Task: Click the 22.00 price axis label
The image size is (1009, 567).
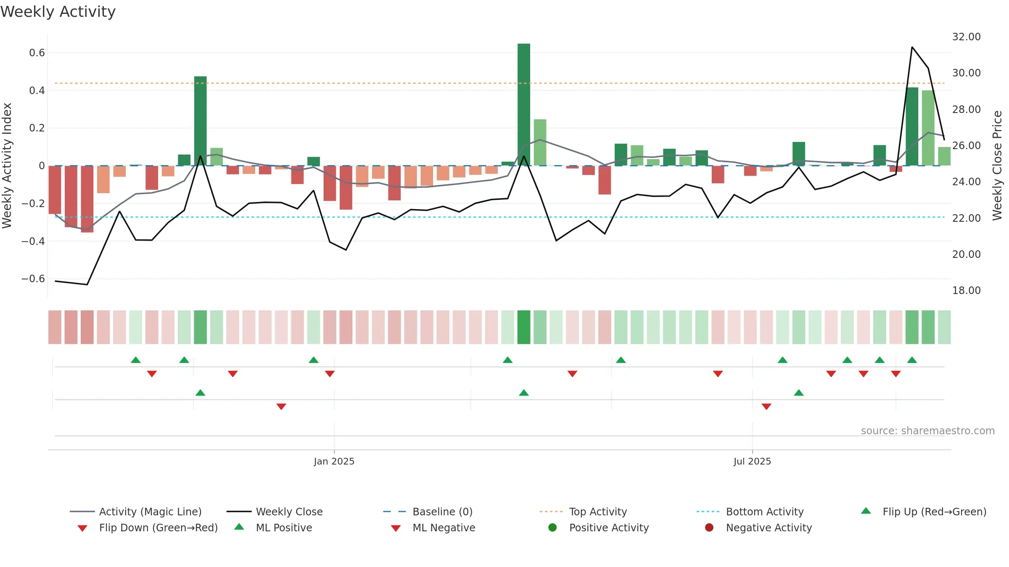Action: (966, 218)
